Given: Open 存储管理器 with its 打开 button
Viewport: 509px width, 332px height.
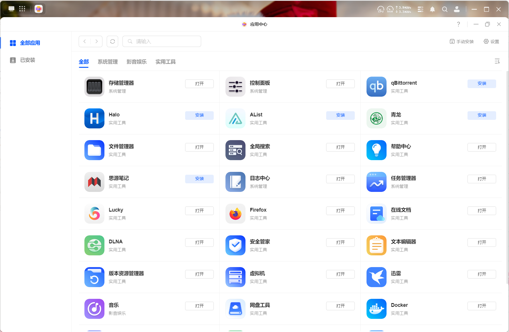Looking at the screenshot, I should [x=199, y=84].
